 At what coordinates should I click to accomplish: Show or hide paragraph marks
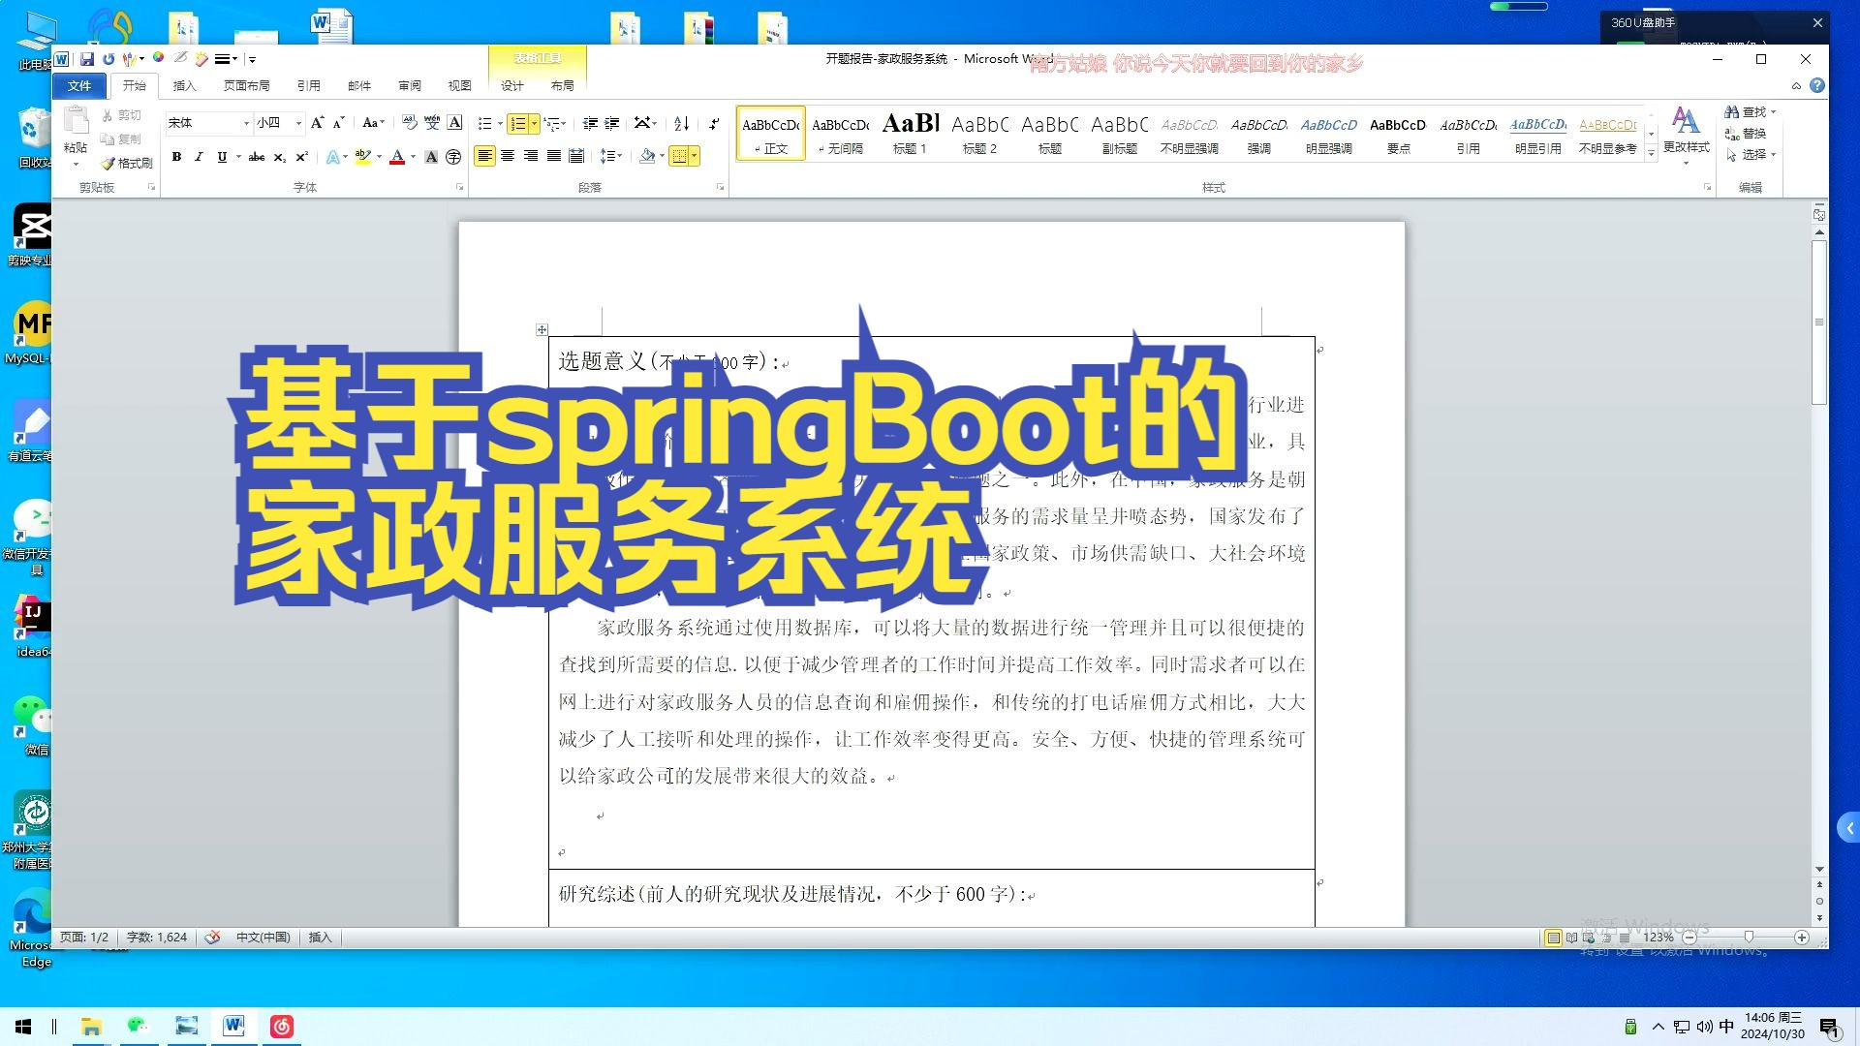coord(714,123)
